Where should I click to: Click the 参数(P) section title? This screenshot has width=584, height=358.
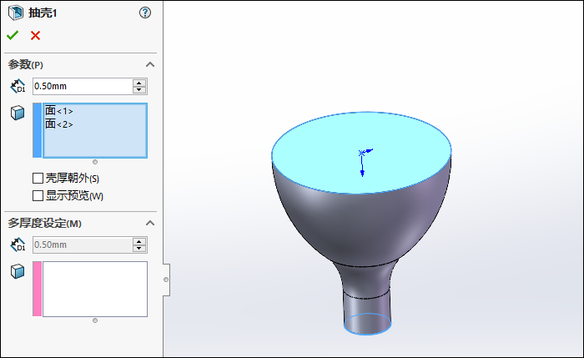click(26, 64)
